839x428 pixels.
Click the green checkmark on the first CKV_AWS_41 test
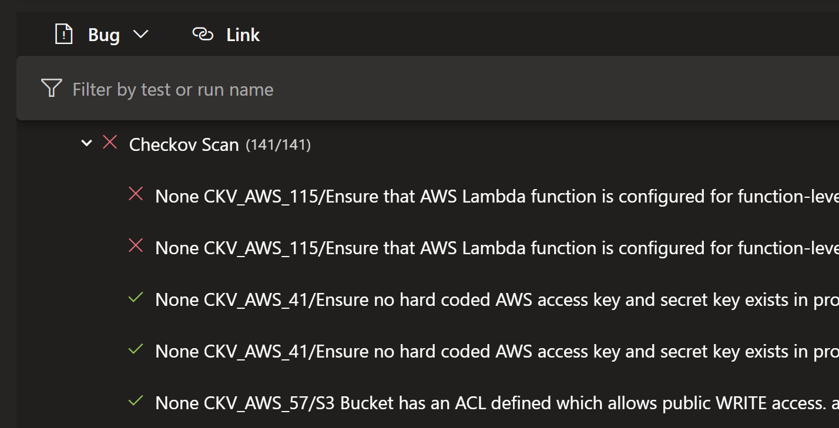pos(136,299)
